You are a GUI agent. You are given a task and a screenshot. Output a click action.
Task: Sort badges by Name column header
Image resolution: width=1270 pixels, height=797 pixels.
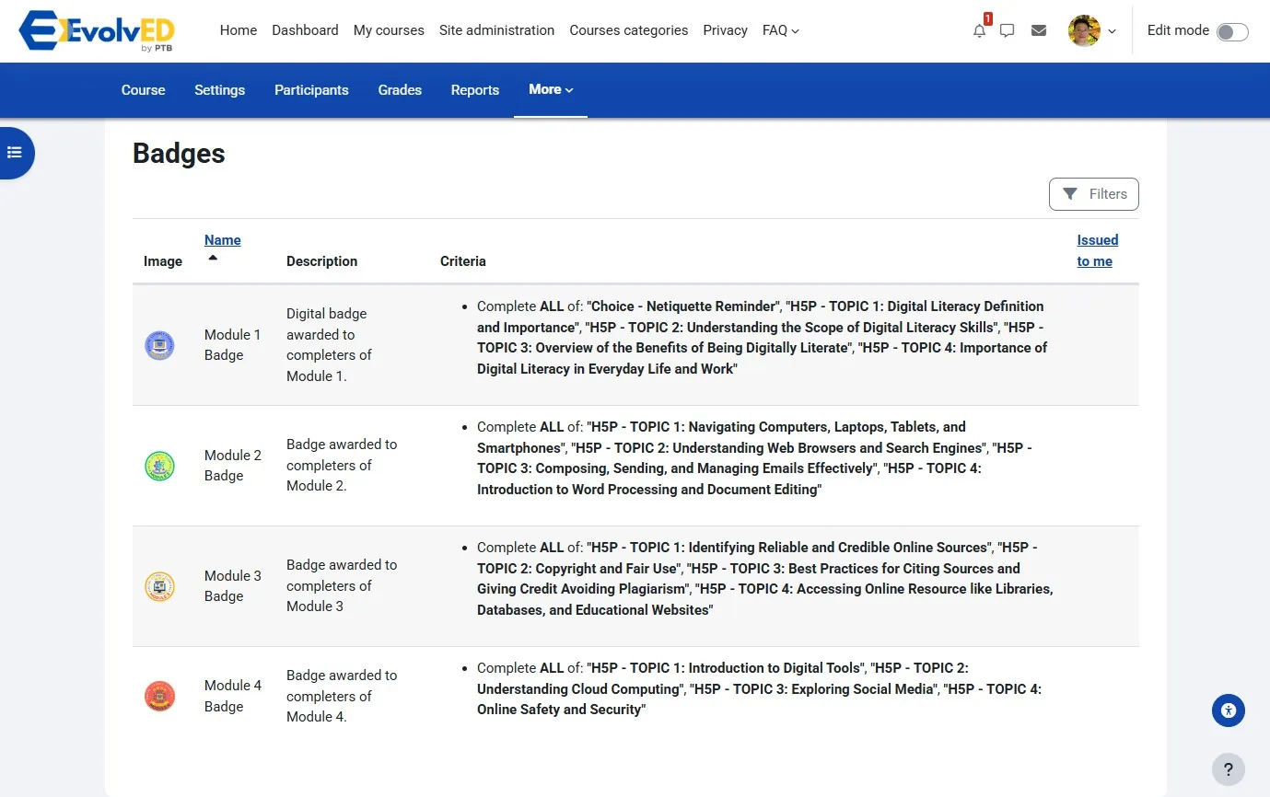click(x=222, y=240)
